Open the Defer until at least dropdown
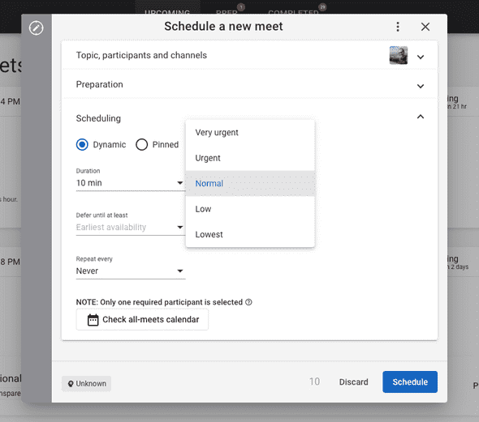479x422 pixels. pos(130,228)
